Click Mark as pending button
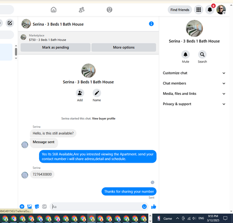This screenshot has width=233, height=223. 55,47
